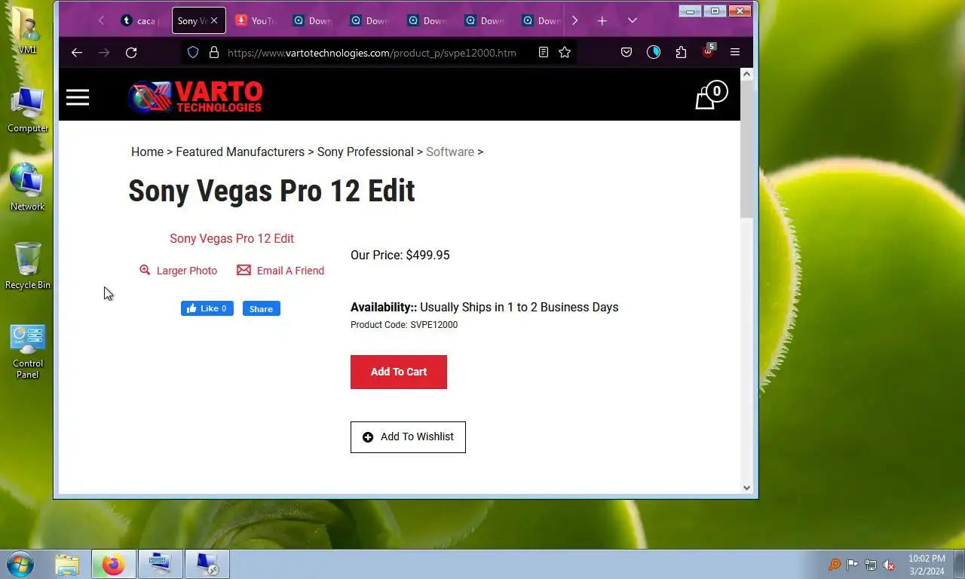The height and width of the screenshot is (579, 965).
Task: Click the page scroll up arrow
Action: coord(746,74)
